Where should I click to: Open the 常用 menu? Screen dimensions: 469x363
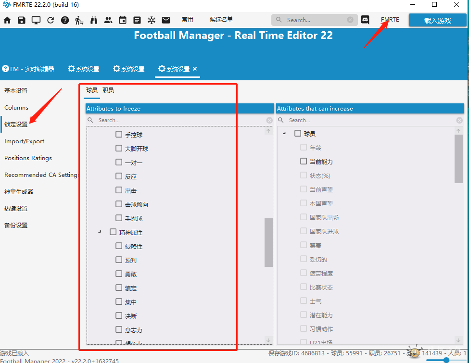click(188, 19)
